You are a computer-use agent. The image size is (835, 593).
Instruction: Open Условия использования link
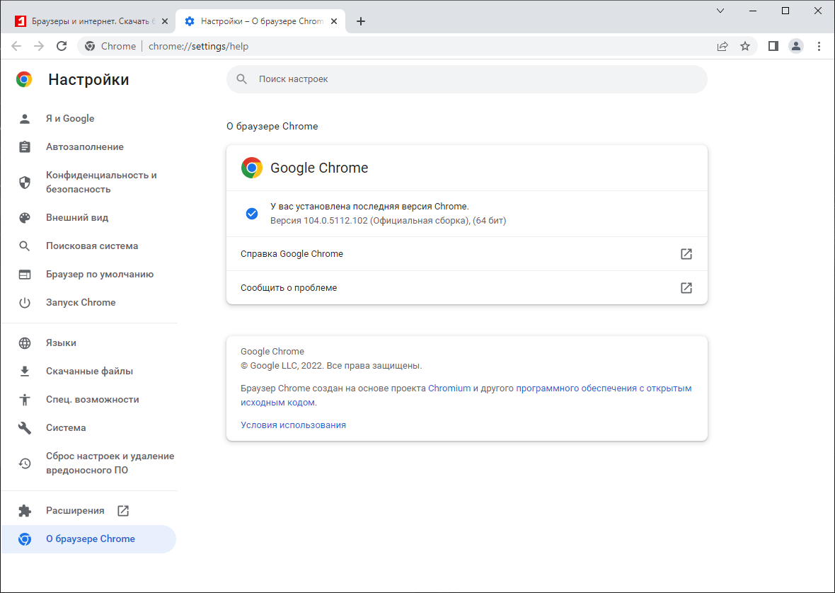pyautogui.click(x=293, y=425)
